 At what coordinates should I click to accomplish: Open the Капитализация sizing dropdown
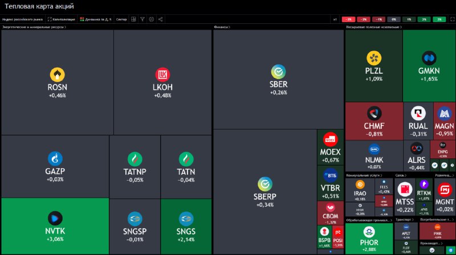coord(62,19)
